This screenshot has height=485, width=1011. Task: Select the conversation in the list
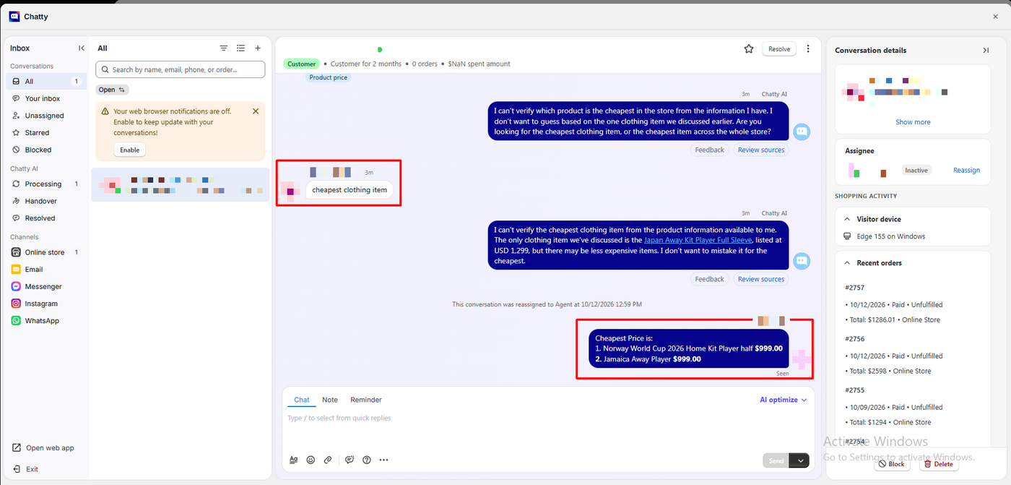click(181, 185)
